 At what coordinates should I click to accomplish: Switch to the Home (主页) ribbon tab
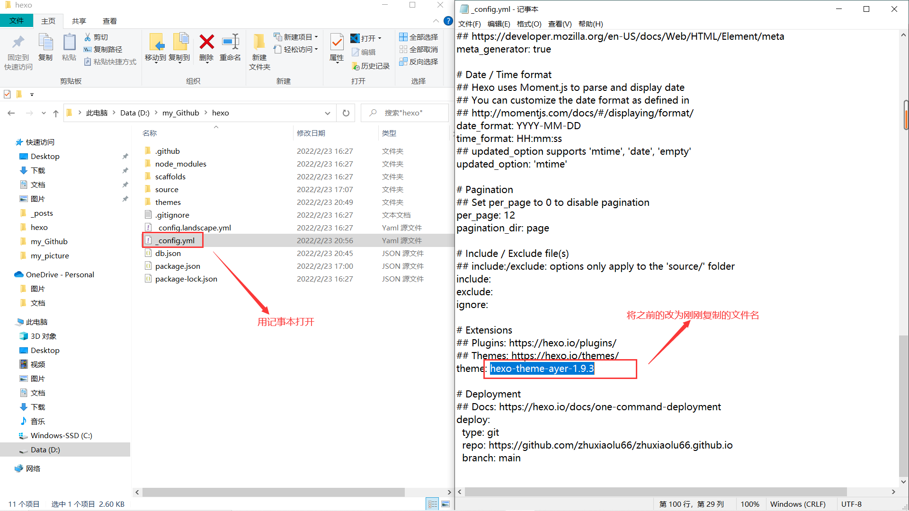click(48, 21)
